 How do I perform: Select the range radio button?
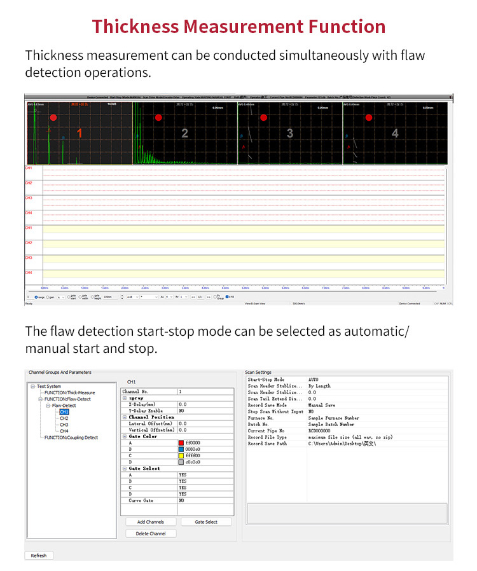pos(36,297)
